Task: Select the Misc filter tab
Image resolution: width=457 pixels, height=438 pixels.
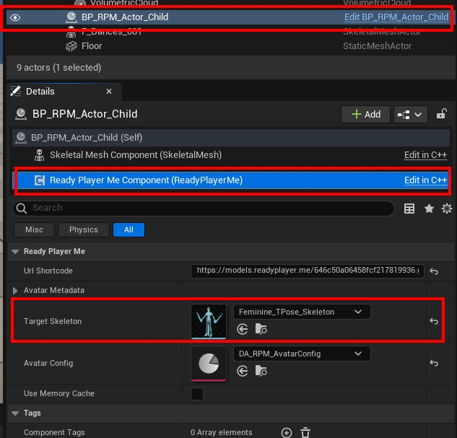Action: click(34, 229)
